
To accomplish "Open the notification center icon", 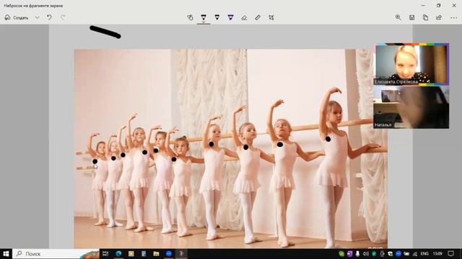I will [450, 254].
